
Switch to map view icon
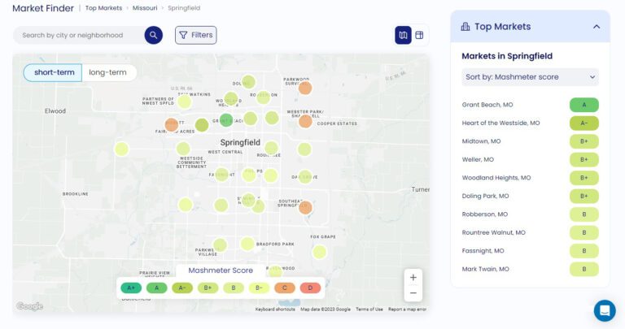click(403, 35)
